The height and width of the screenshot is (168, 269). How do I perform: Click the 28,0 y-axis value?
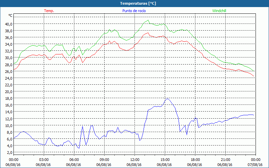coord(9,65)
